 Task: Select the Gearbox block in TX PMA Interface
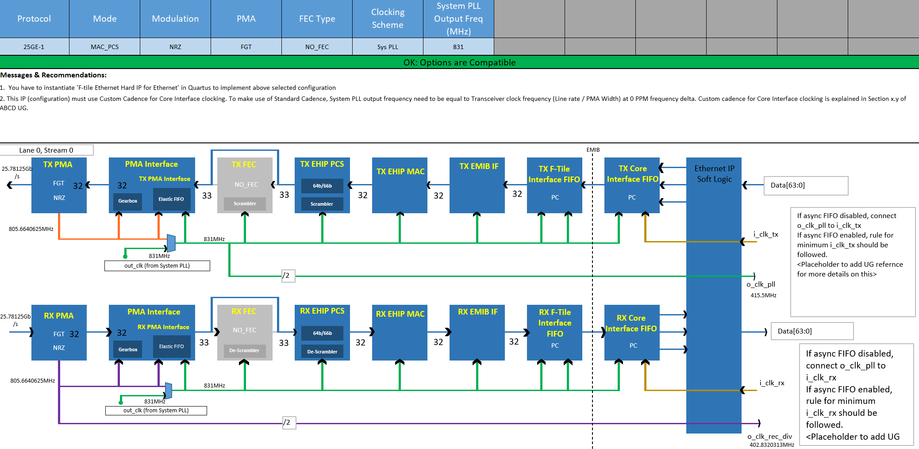point(127,201)
